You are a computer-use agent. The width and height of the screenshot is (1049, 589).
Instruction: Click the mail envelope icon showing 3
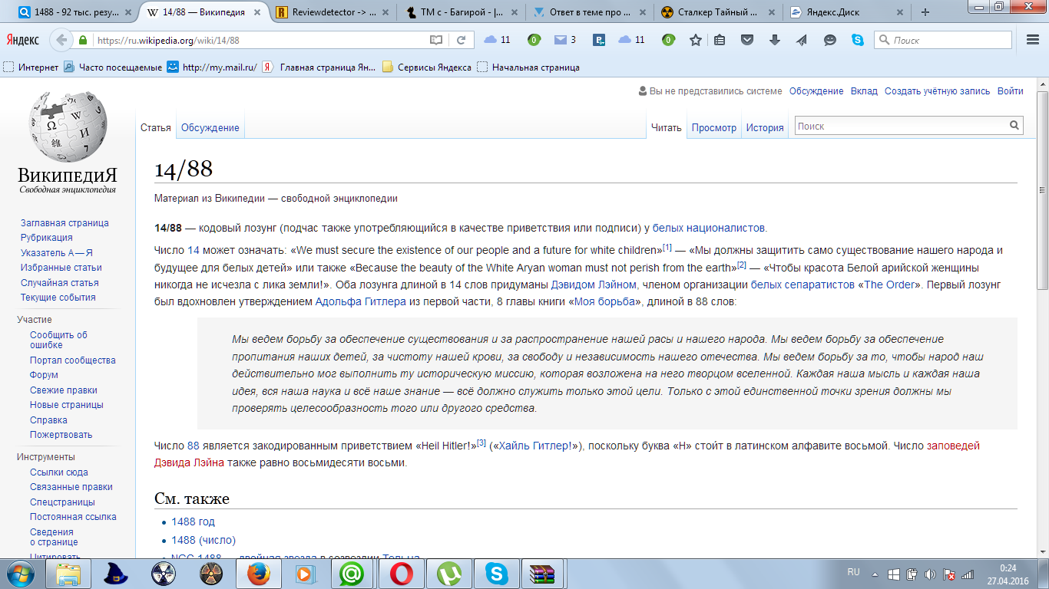[x=561, y=40]
